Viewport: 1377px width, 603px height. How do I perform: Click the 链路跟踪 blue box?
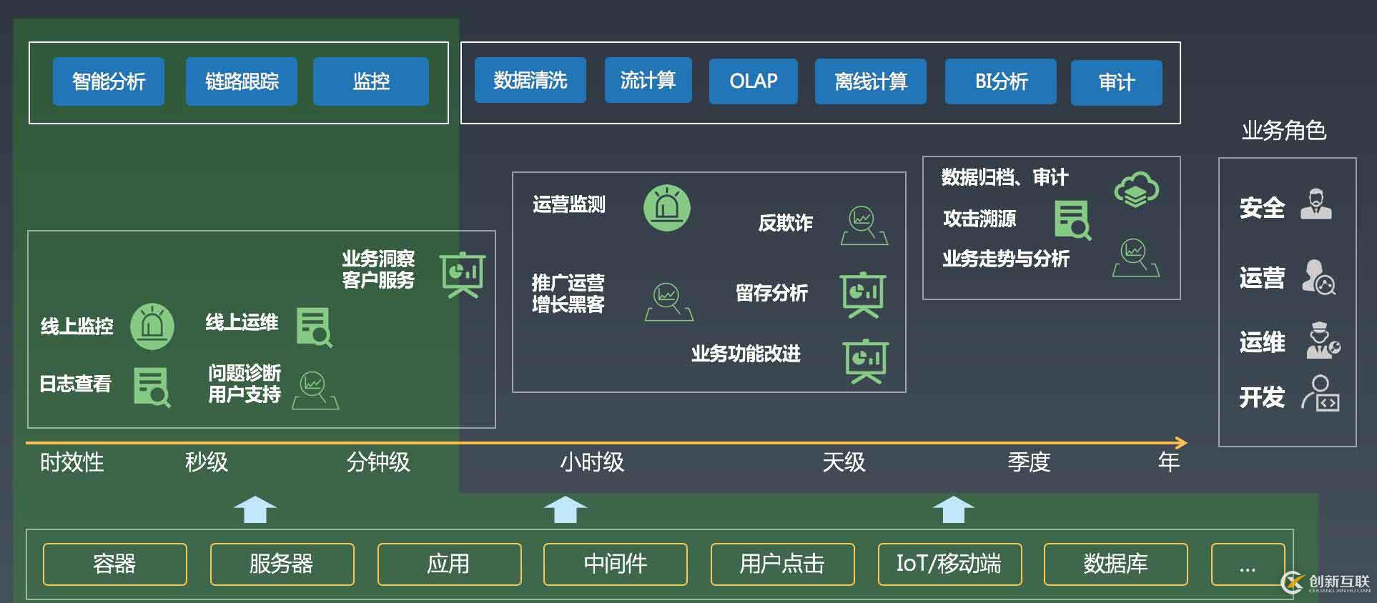242,81
